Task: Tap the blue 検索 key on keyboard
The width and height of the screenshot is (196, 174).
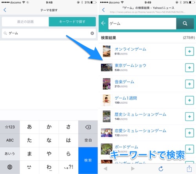Action: (x=88, y=160)
